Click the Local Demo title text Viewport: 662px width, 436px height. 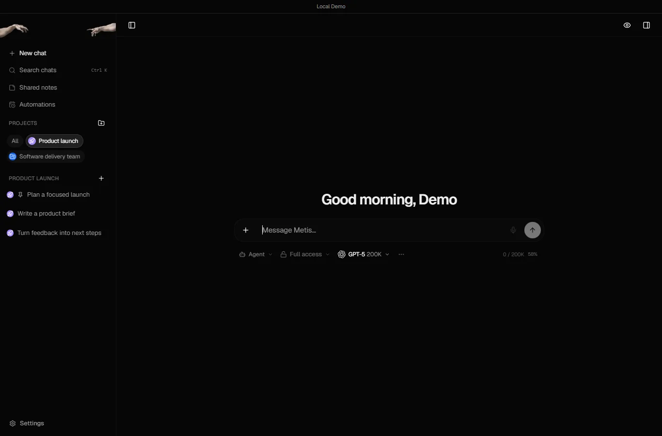tap(331, 6)
